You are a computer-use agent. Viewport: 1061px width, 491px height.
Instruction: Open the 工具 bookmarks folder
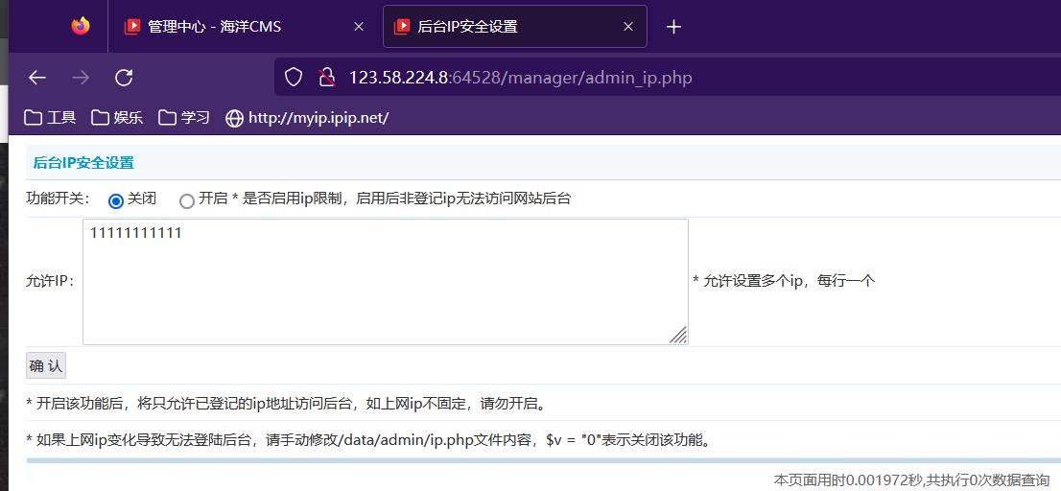coord(50,118)
